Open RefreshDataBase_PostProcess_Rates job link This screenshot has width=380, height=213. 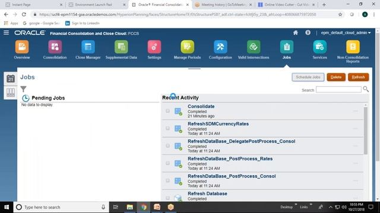click(230, 159)
